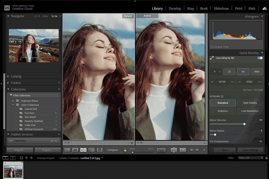Switch to Grid view in toolbar
Screen dimensions: 269x179
[x=67, y=150]
